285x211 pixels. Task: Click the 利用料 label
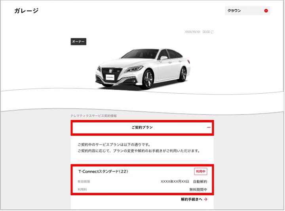pos(82,190)
